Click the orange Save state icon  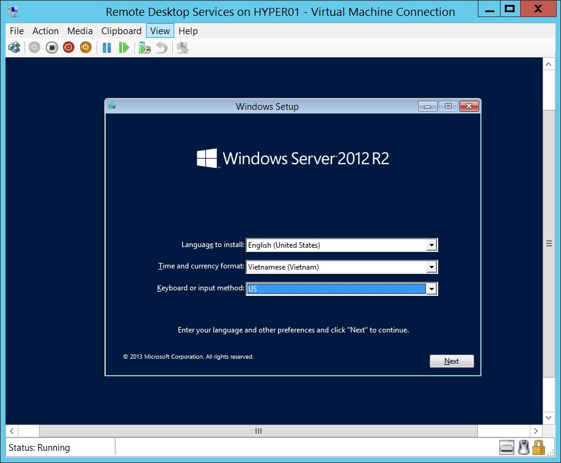[x=86, y=48]
